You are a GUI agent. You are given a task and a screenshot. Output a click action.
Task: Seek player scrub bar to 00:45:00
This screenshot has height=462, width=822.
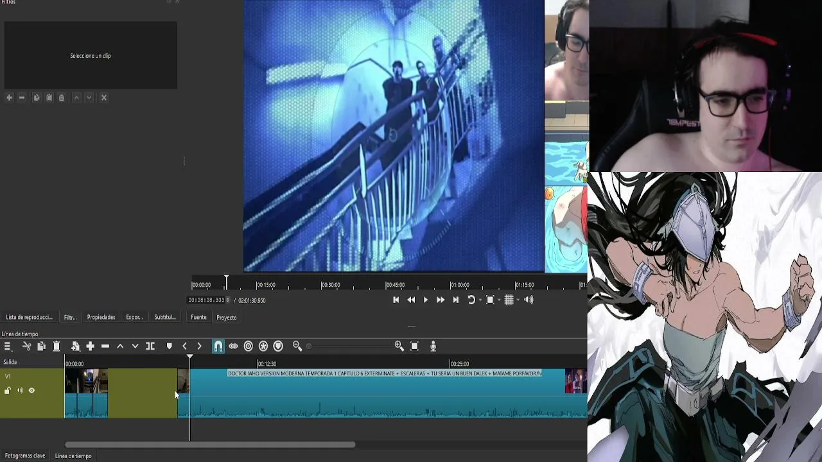click(x=395, y=285)
